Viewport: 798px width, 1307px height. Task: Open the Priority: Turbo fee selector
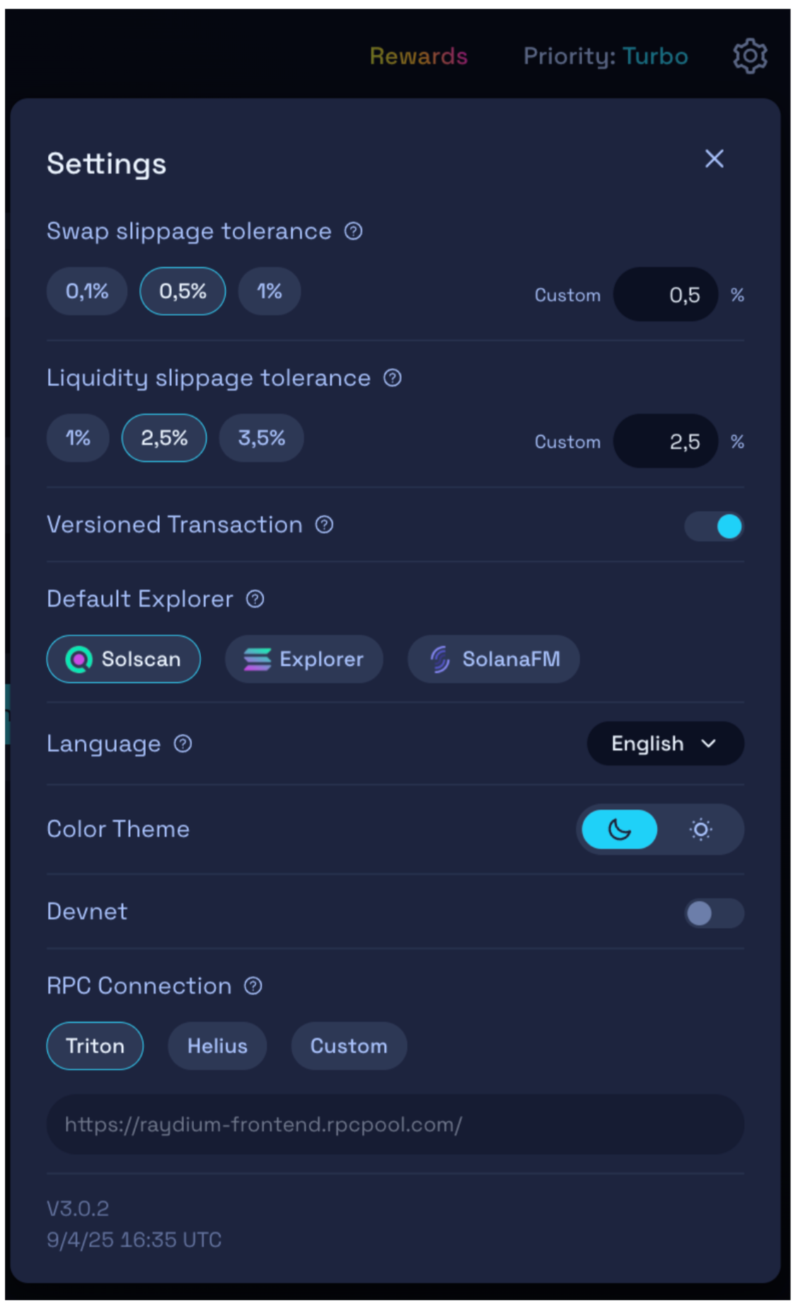[x=606, y=56]
